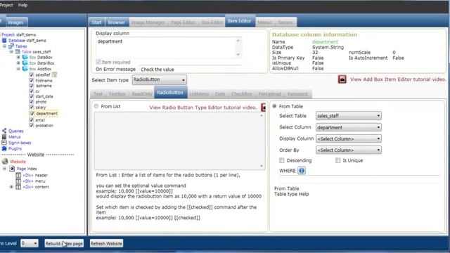Click the DetailBox box icon
450x253 pixels.
(25, 63)
